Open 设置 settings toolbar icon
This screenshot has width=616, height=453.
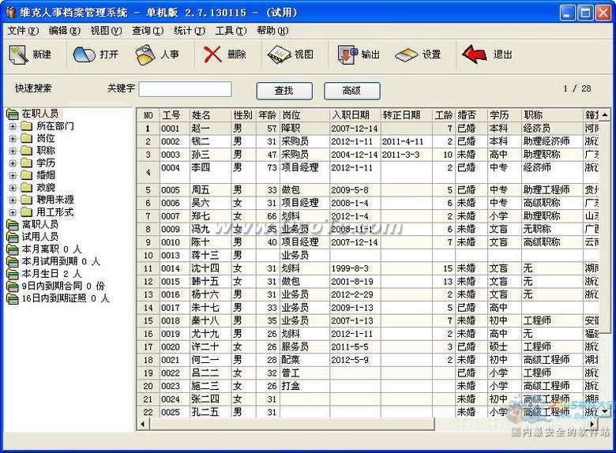[x=407, y=55]
